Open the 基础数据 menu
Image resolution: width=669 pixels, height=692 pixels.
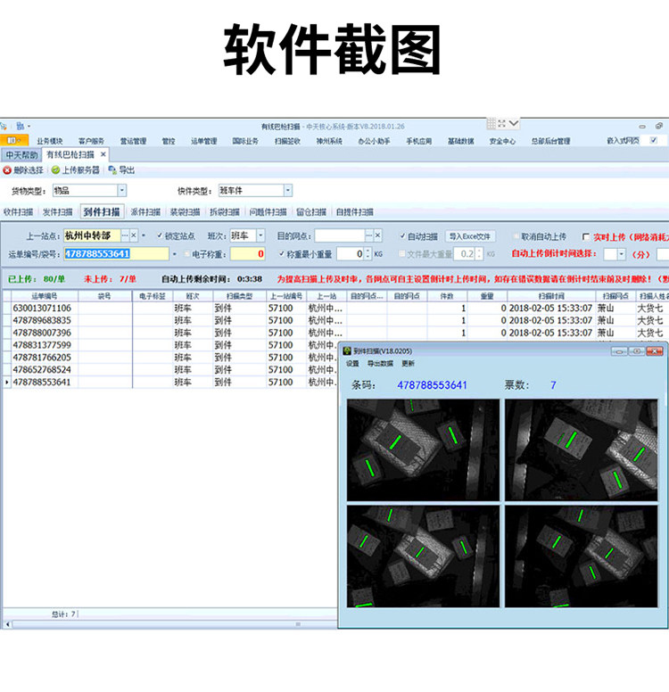[x=460, y=141]
